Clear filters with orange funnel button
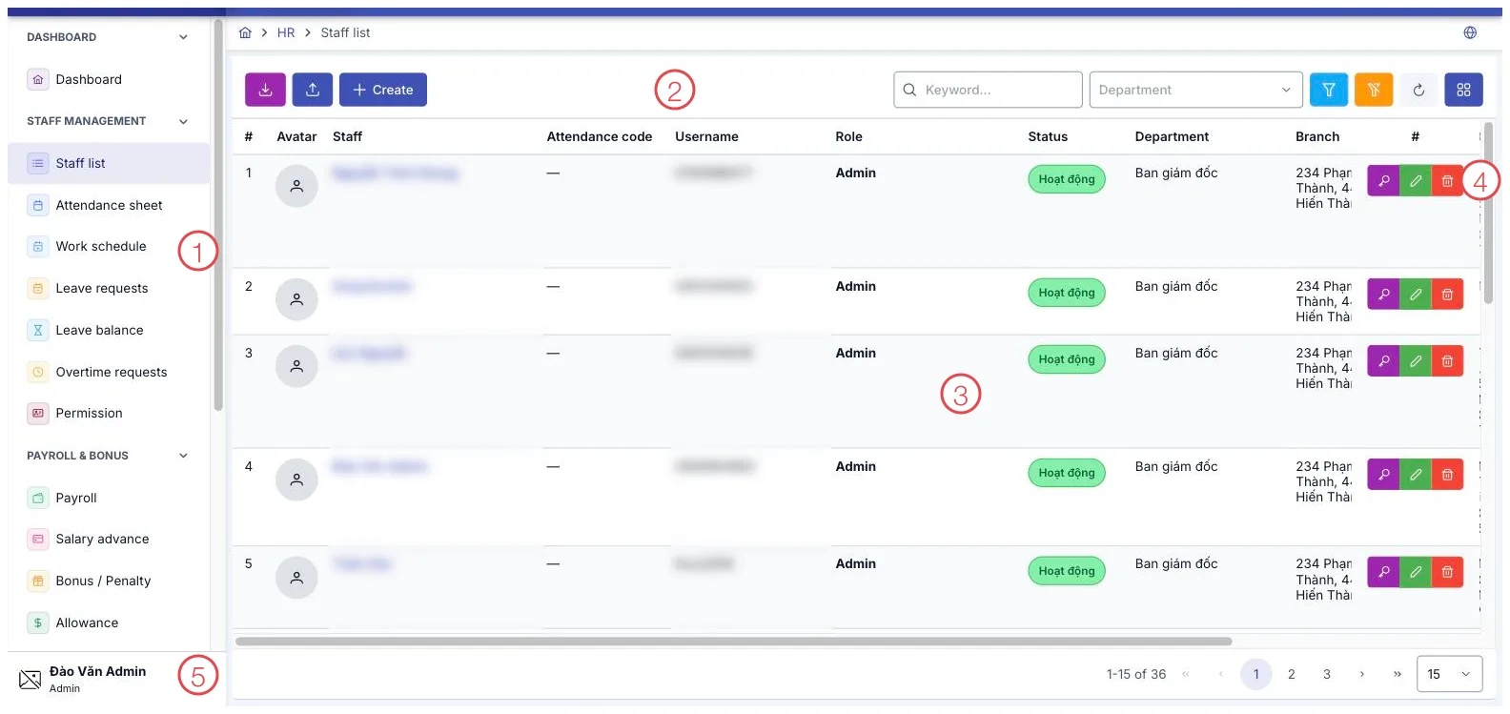1510x714 pixels. [1374, 90]
